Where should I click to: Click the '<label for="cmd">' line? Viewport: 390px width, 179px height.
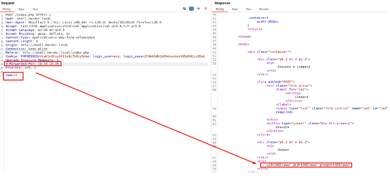(x=292, y=89)
